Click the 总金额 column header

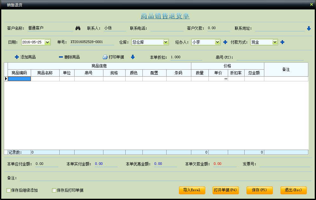254,73
